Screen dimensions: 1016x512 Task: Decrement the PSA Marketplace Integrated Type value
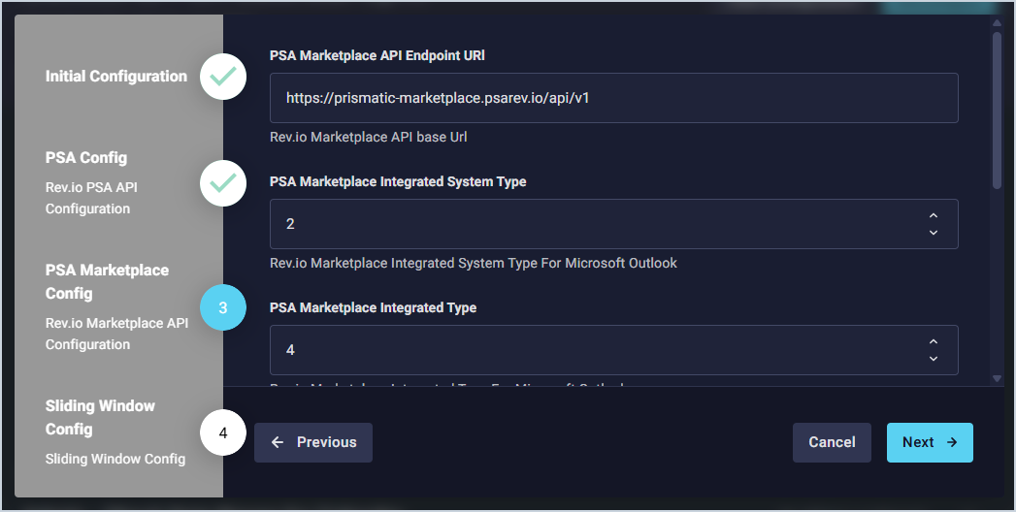click(934, 359)
